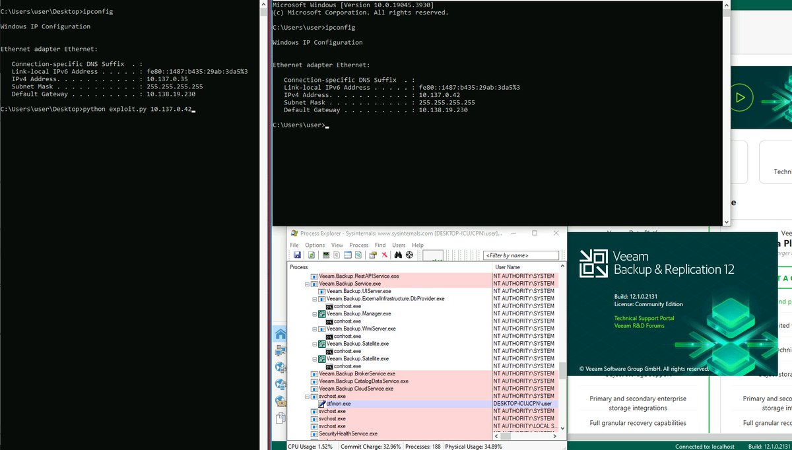Open the Technical Support Portal link
The width and height of the screenshot is (792, 450).
click(644, 318)
